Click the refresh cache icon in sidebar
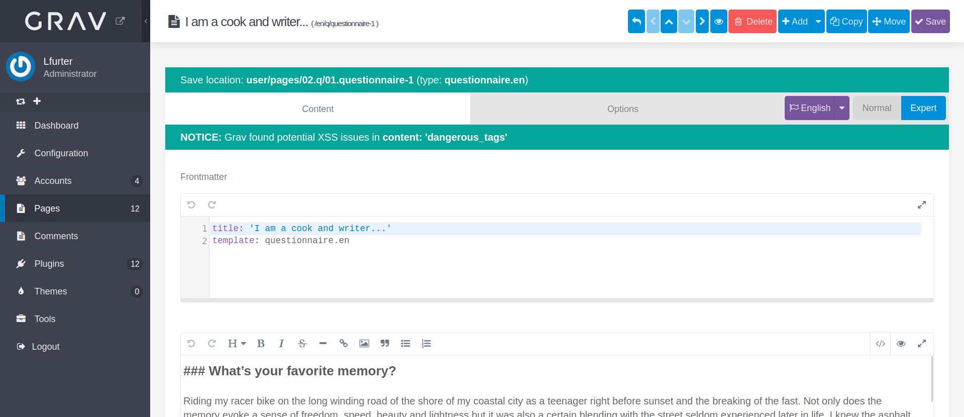 click(21, 101)
